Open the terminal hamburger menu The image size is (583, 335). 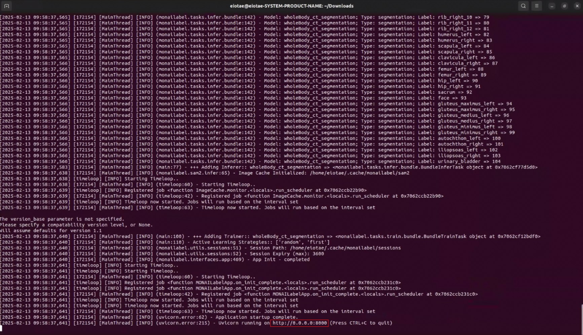pos(537,6)
